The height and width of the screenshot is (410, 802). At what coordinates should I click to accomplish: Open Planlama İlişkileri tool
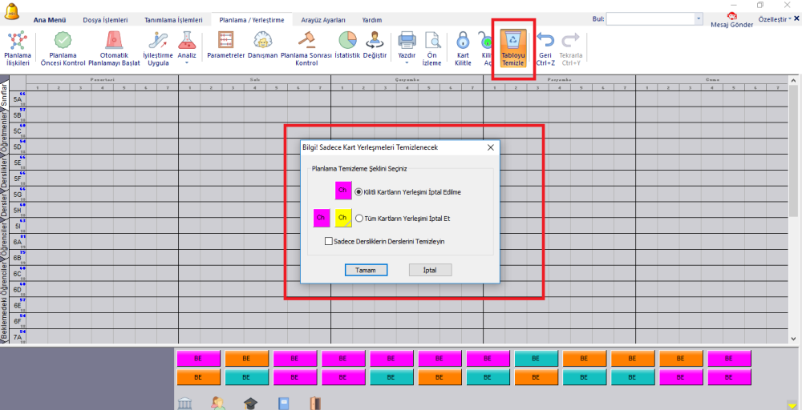[x=18, y=49]
